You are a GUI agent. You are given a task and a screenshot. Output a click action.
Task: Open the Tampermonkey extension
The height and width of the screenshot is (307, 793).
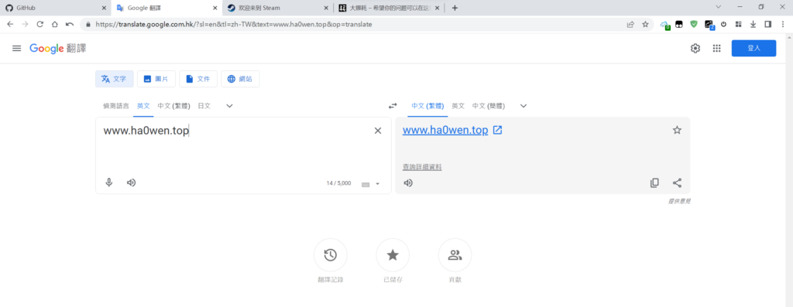pyautogui.click(x=679, y=24)
